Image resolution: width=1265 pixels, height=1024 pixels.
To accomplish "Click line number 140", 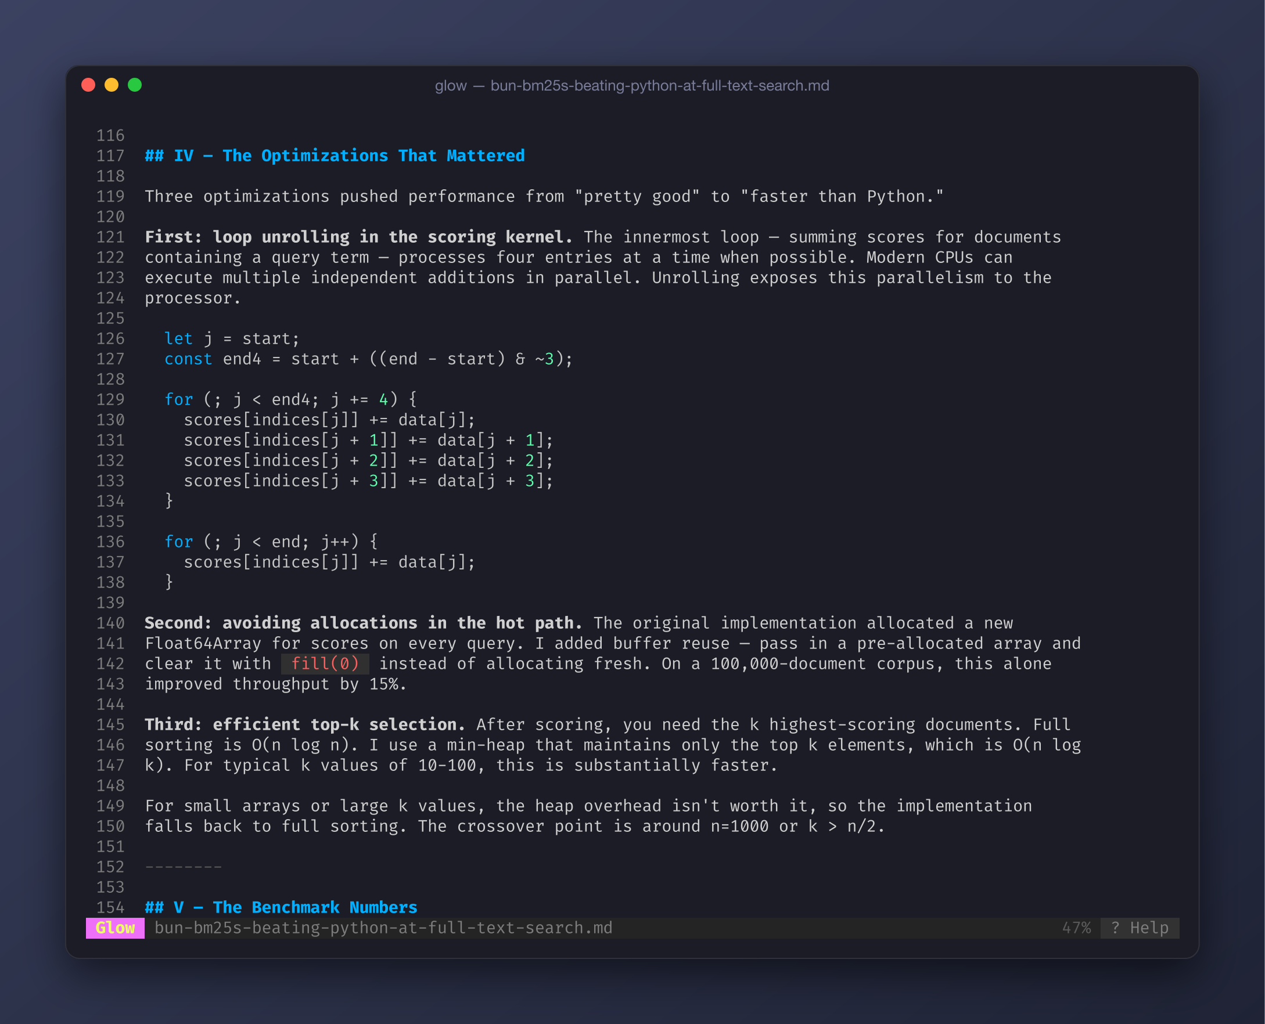I will pyautogui.click(x=110, y=623).
